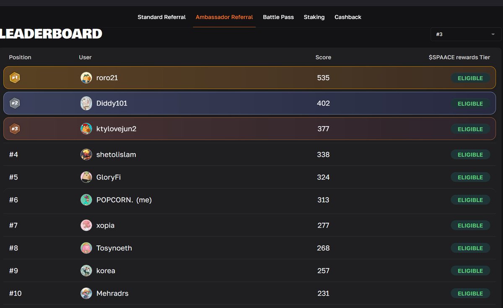Select POPCORN's avatar image

pos(86,200)
